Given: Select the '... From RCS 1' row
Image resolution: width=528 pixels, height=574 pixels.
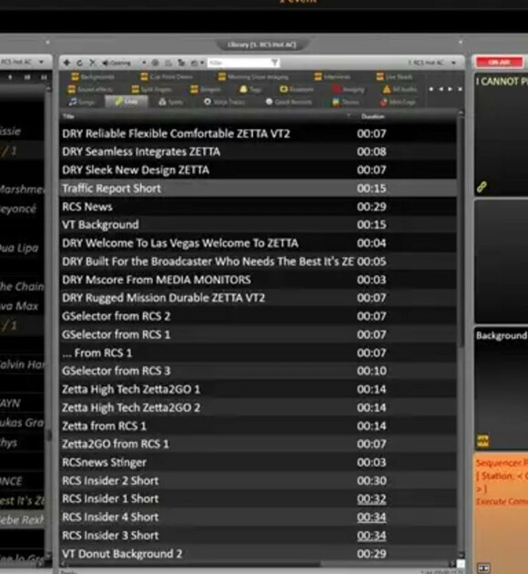Looking at the screenshot, I should pyautogui.click(x=258, y=353).
